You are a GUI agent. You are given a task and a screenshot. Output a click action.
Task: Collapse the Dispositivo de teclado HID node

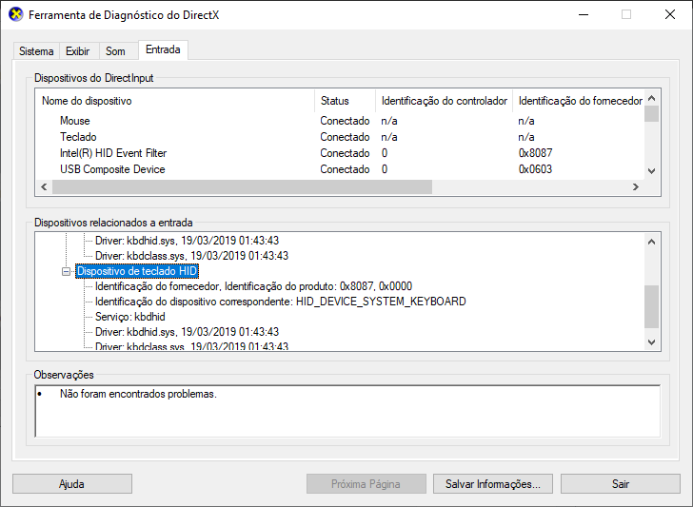66,271
